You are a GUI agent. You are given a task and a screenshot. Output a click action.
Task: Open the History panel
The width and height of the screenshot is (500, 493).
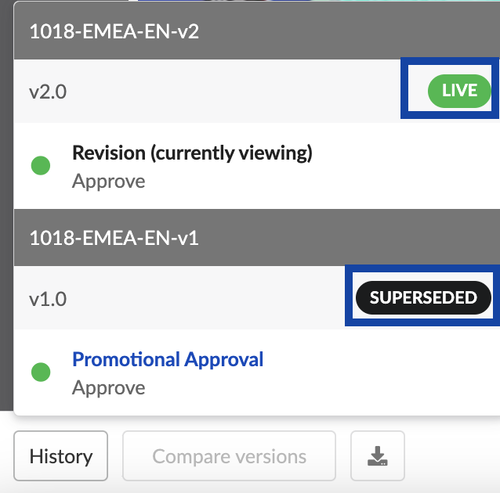[x=60, y=456]
